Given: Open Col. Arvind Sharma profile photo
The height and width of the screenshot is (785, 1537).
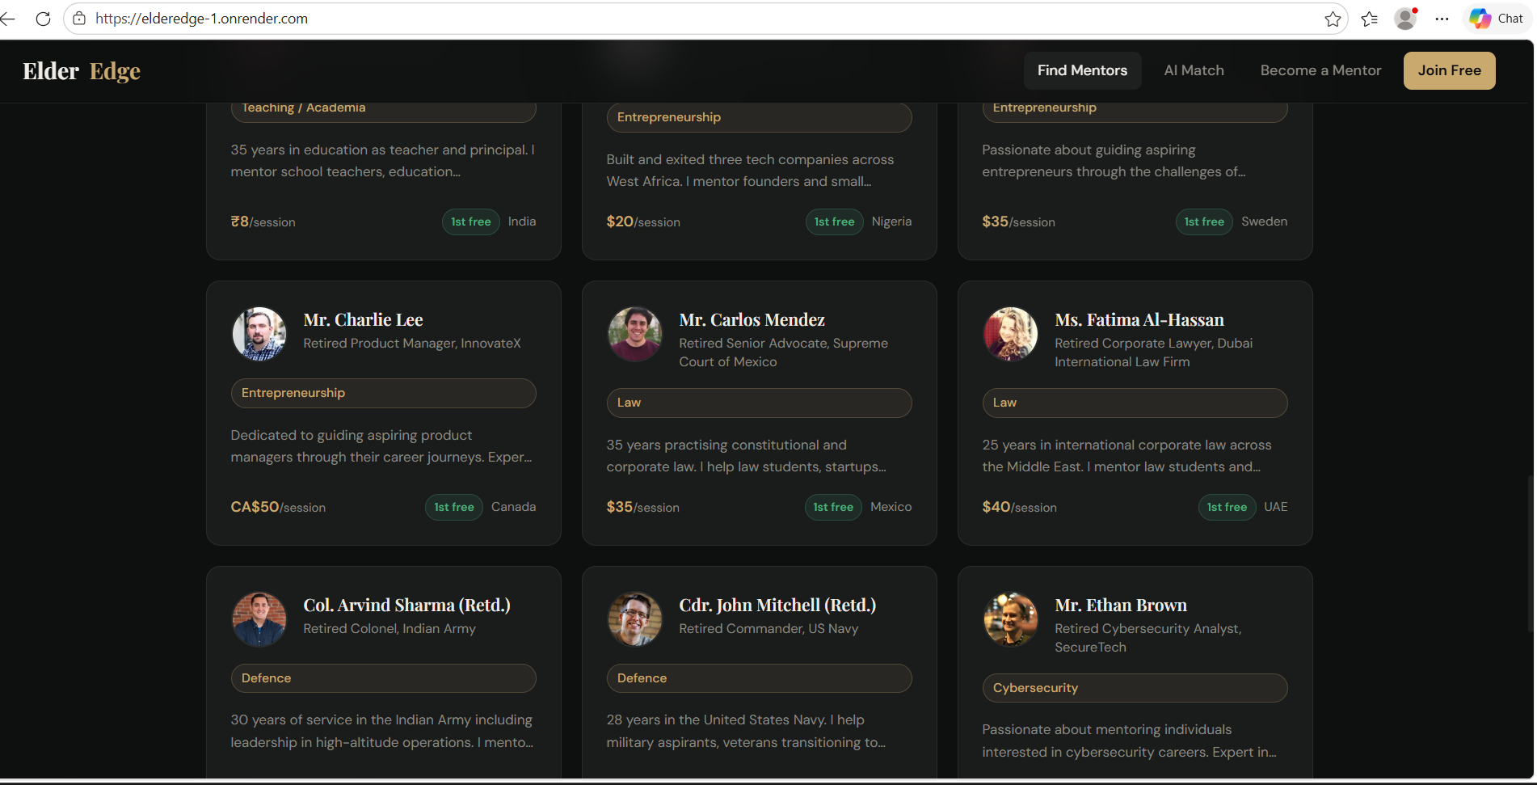Looking at the screenshot, I should [x=259, y=619].
